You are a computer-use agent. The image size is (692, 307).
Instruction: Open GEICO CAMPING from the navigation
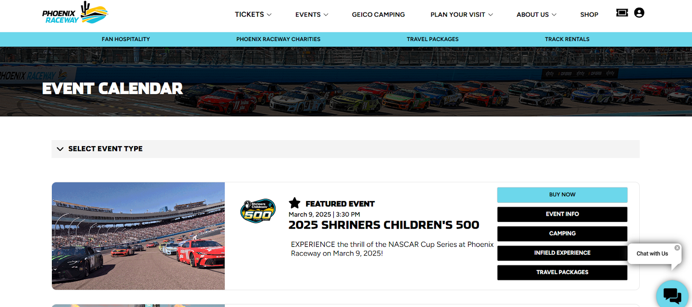coord(378,14)
